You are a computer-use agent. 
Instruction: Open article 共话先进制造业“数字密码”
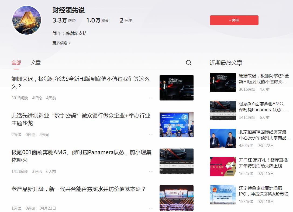pos(81,119)
